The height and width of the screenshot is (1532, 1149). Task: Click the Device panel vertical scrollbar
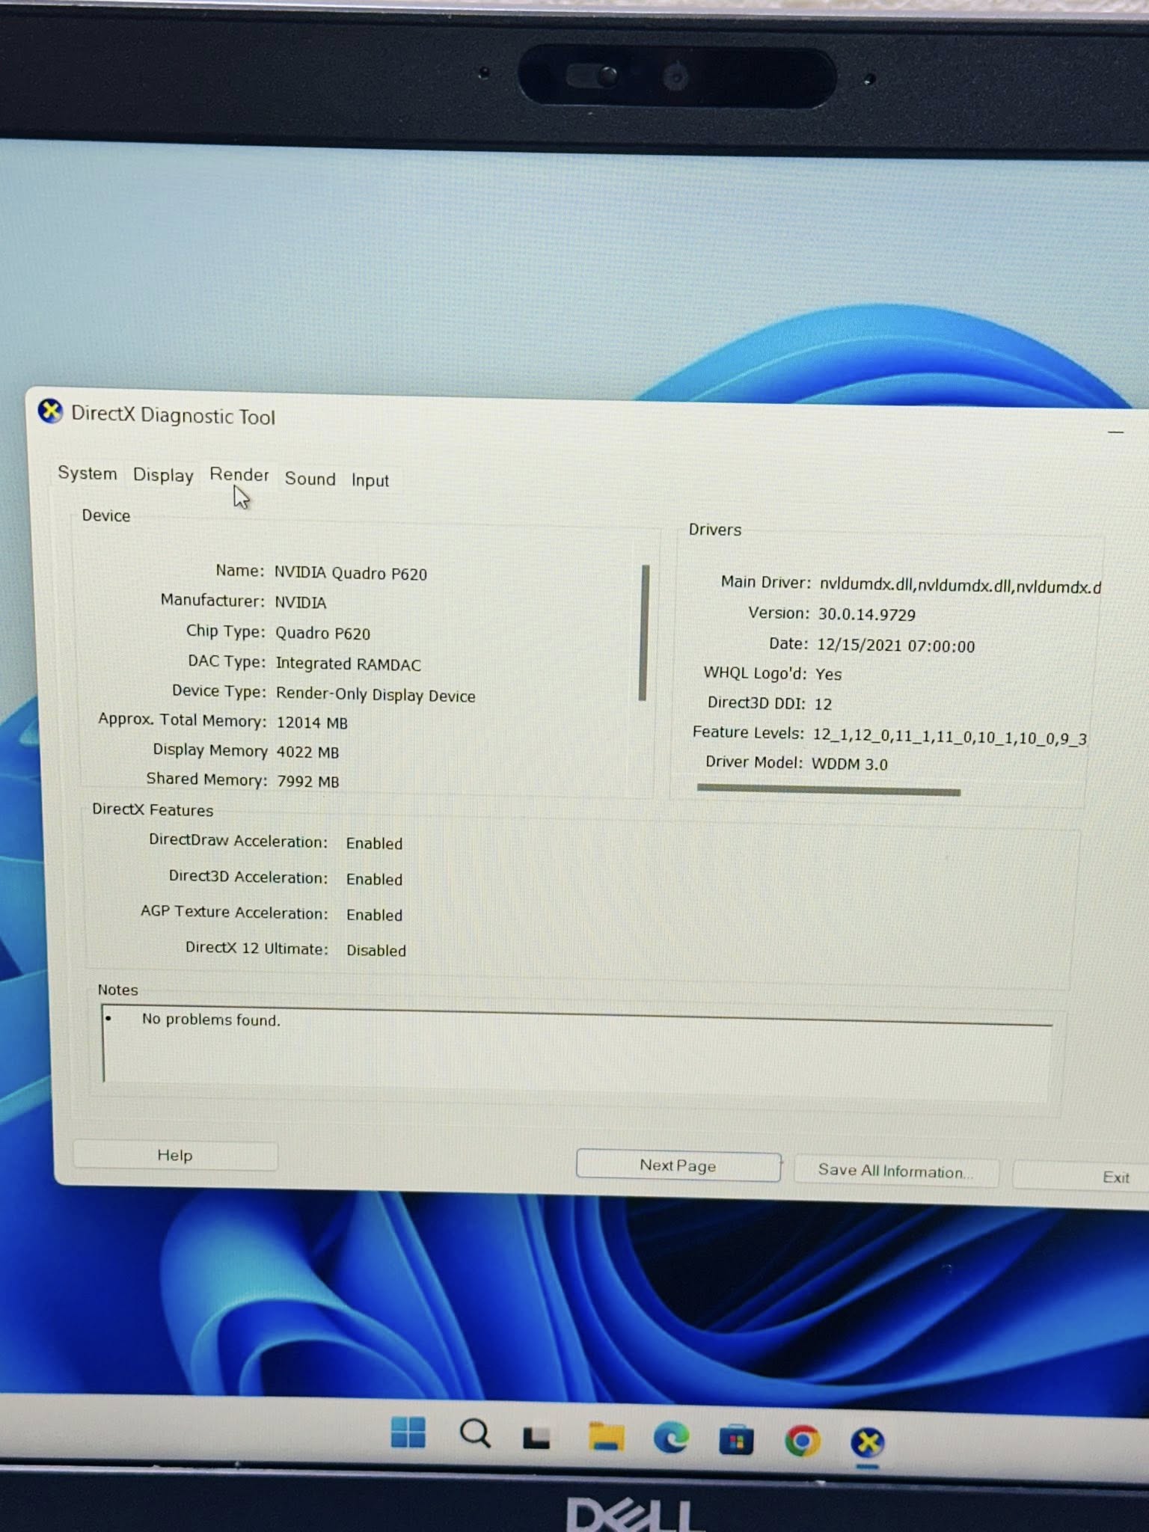[x=643, y=633]
